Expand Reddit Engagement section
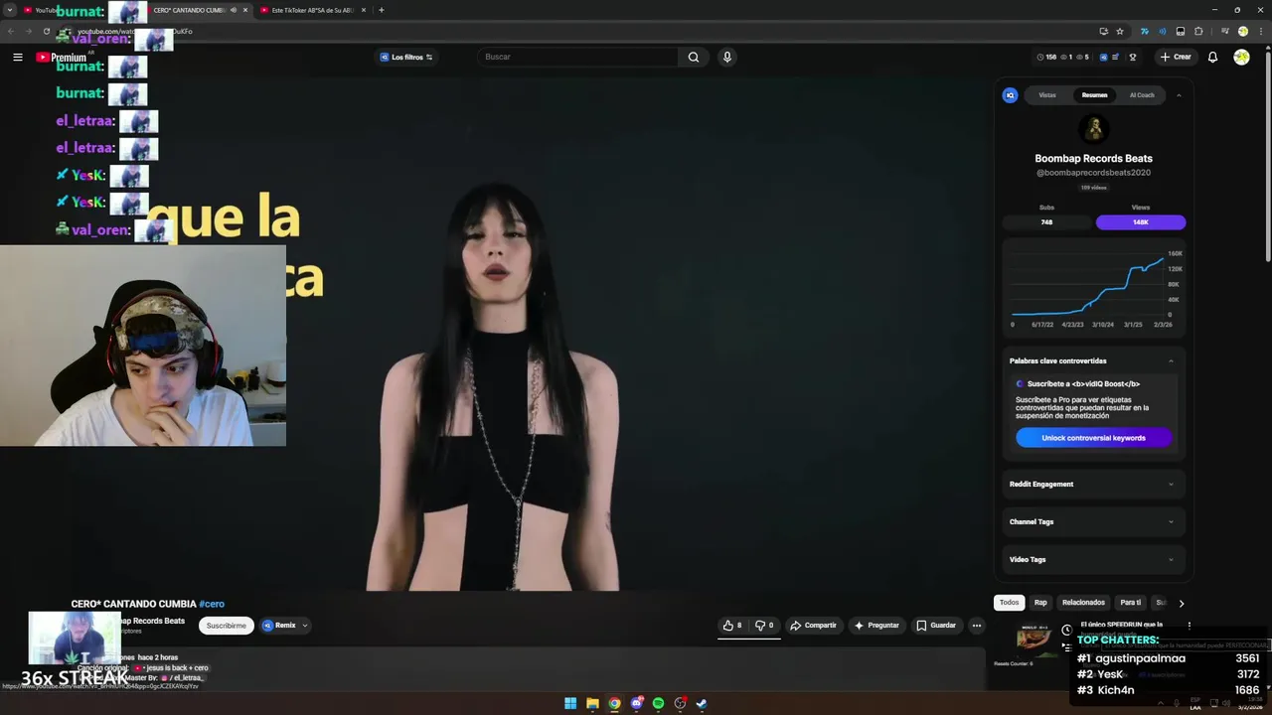The width and height of the screenshot is (1272, 715). (1093, 484)
